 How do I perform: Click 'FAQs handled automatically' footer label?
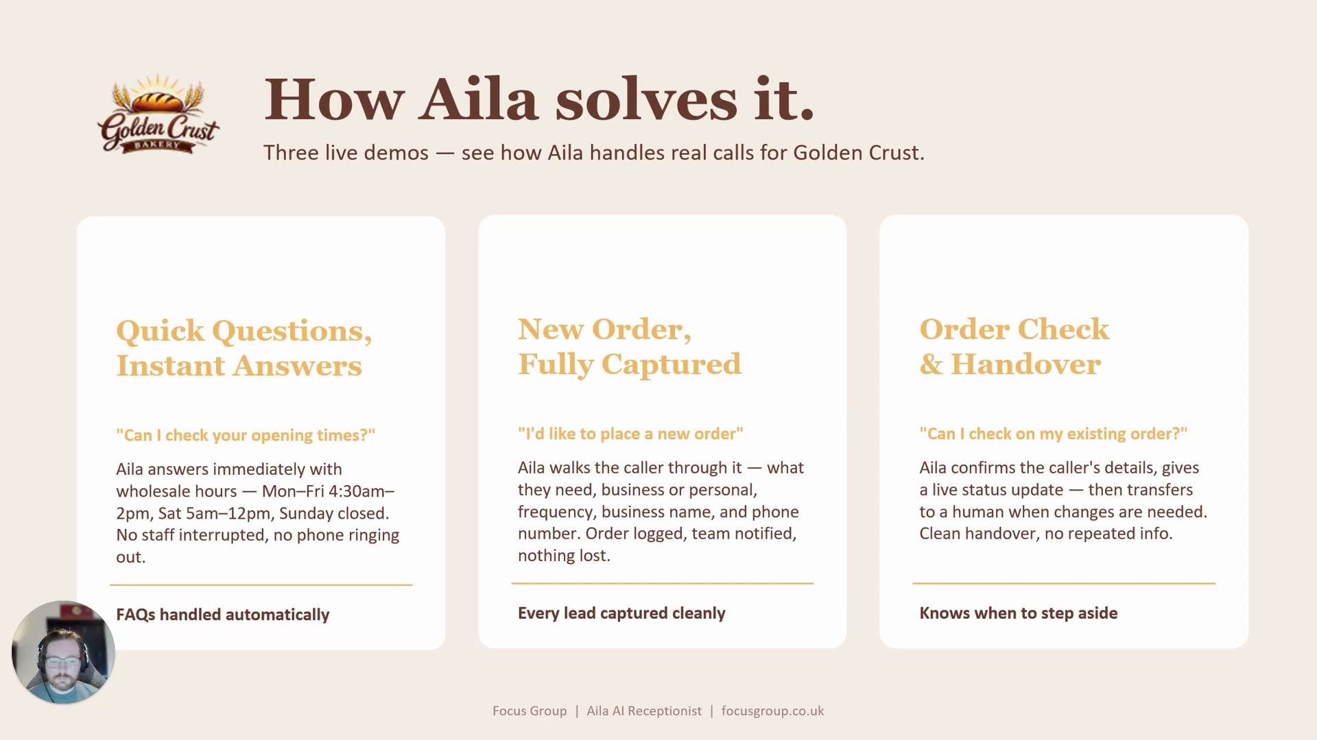pos(223,615)
